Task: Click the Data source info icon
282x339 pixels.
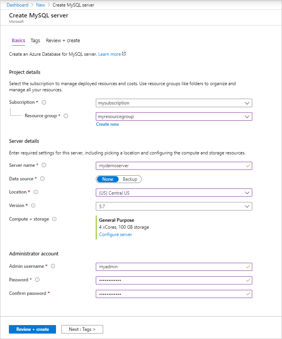Action: pos(42,179)
